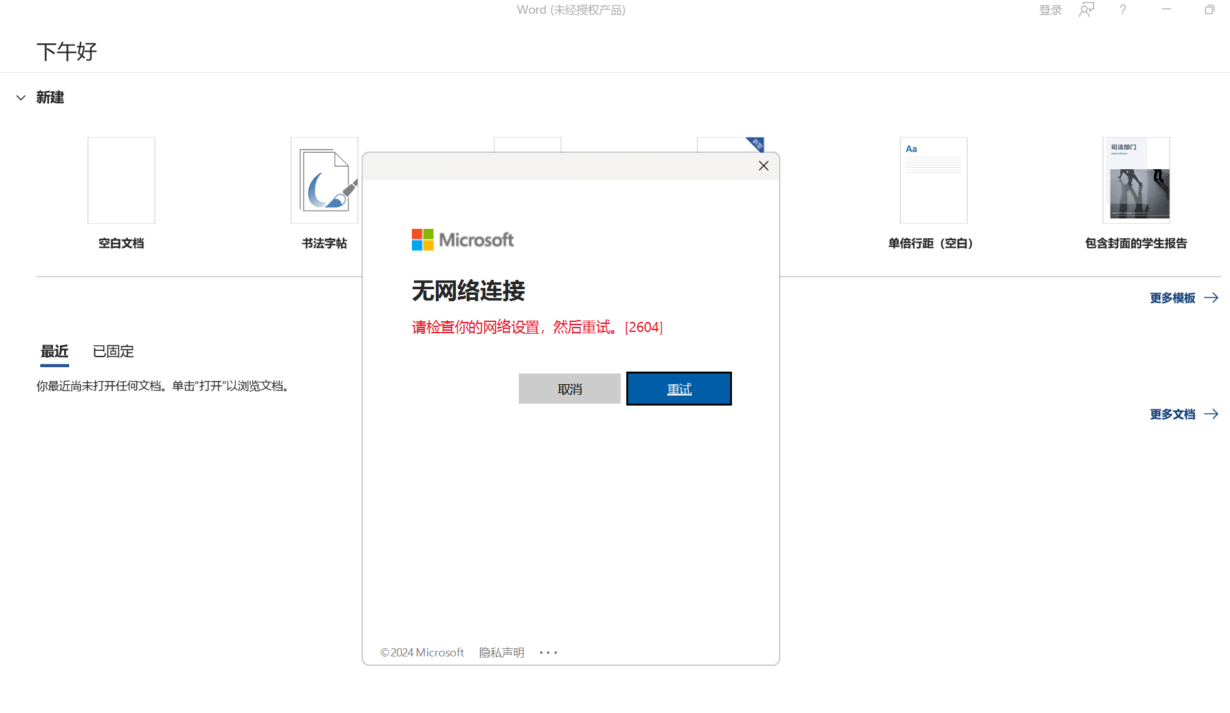Collapse the 新建 section chevron

(21, 97)
